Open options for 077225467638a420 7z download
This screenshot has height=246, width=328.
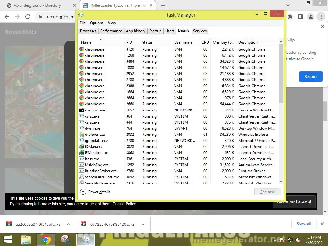tap(143, 224)
